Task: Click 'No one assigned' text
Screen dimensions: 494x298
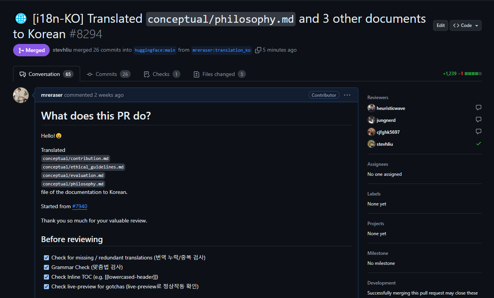Action: point(385,174)
